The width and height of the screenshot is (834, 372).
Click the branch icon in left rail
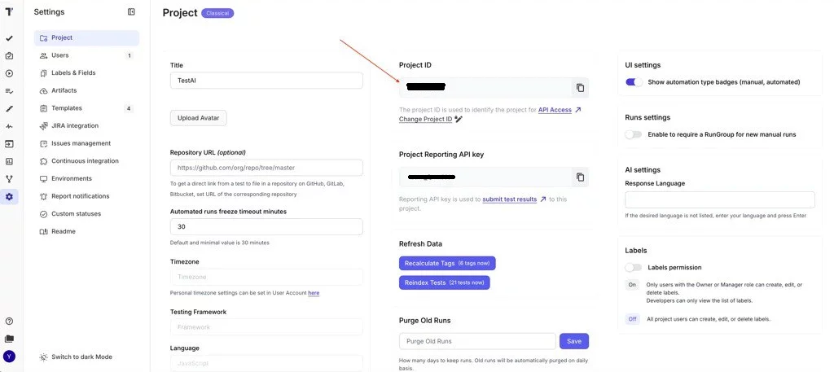pyautogui.click(x=9, y=179)
